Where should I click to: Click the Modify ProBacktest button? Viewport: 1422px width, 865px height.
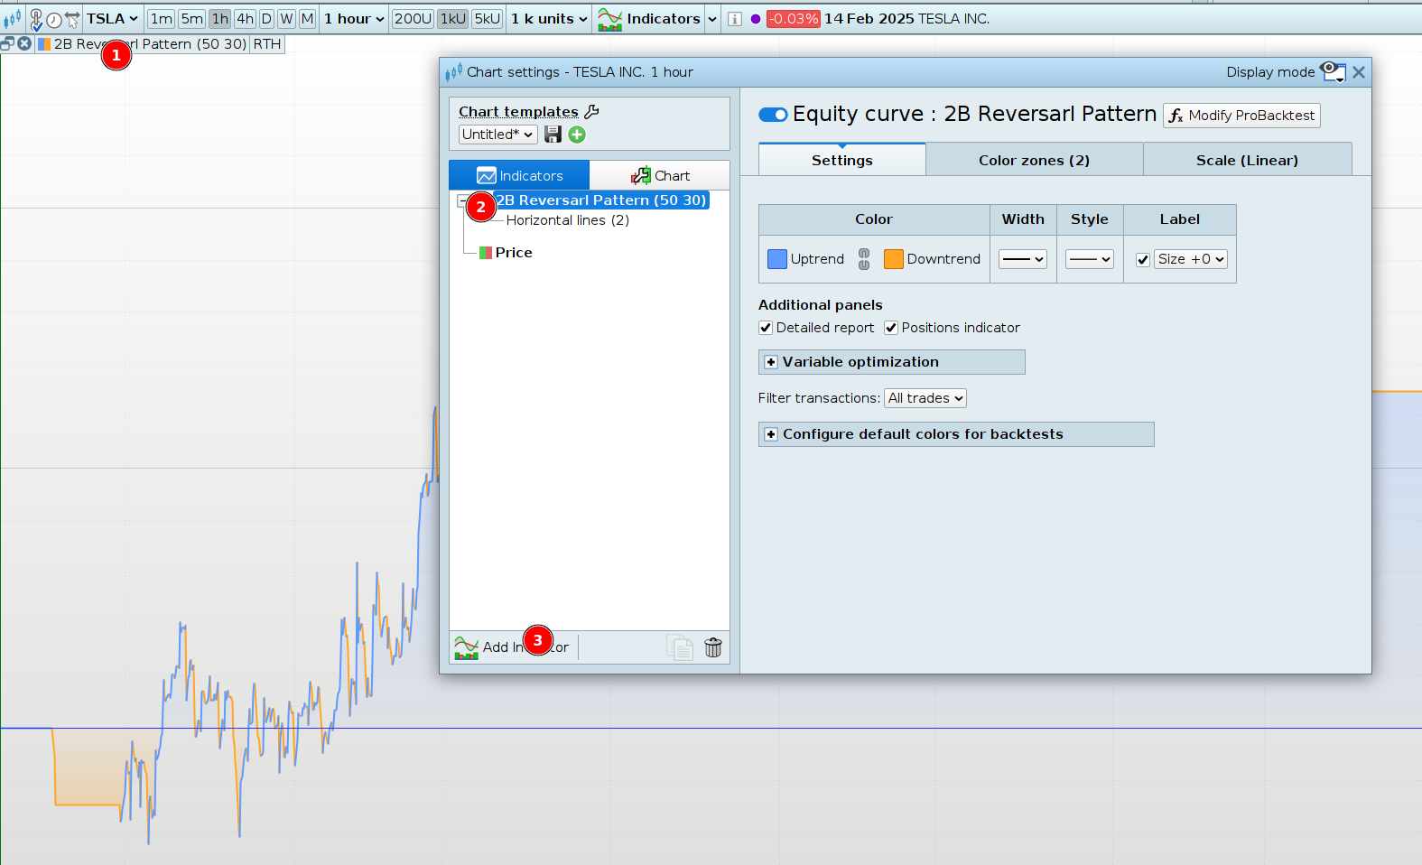click(1241, 116)
